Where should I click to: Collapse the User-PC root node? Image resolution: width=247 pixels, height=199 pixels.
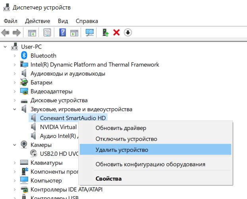[x=5, y=47]
